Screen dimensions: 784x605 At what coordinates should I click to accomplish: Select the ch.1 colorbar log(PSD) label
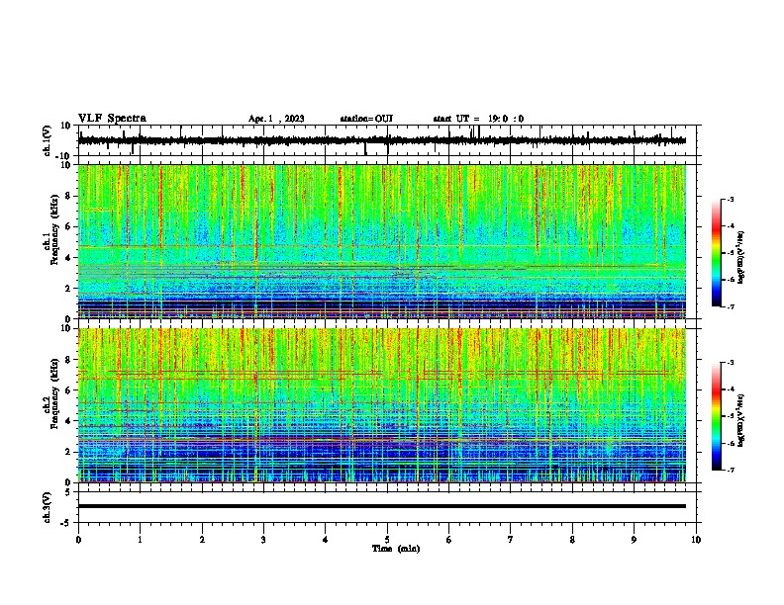(741, 257)
